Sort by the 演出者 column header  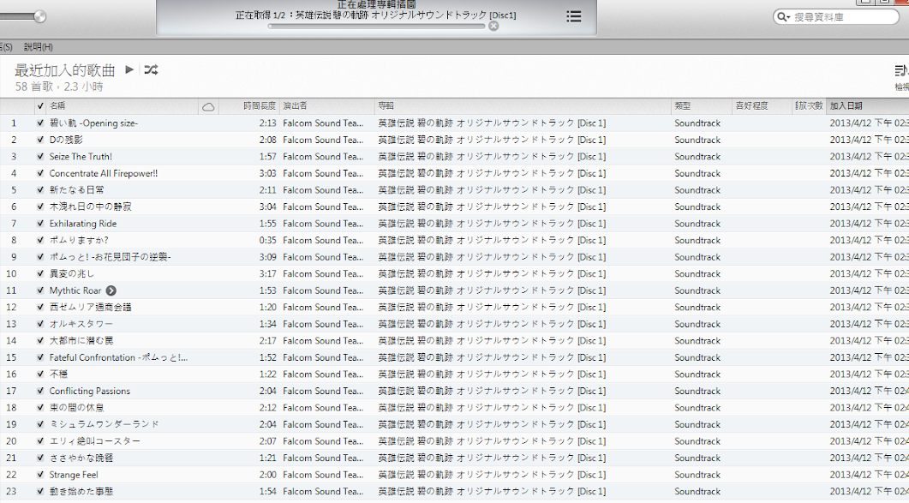(327, 105)
